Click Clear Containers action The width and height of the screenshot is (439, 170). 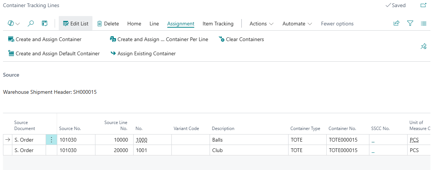[x=241, y=39]
